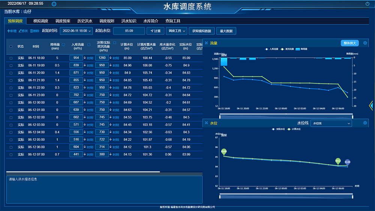Open the 水位线 dropdown selector
Image resolution: width=375 pixels, height=211 pixels.
(x=331, y=123)
